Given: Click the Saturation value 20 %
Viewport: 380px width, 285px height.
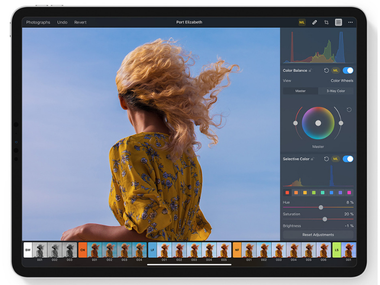Looking at the screenshot, I should [x=349, y=214].
